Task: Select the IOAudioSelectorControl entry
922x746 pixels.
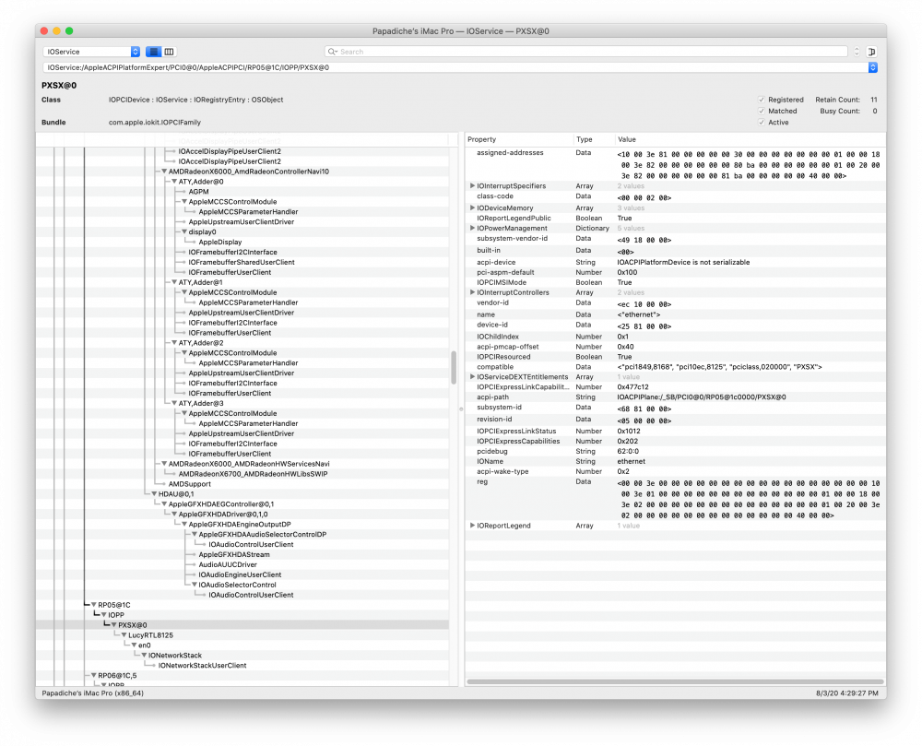Action: coord(237,585)
